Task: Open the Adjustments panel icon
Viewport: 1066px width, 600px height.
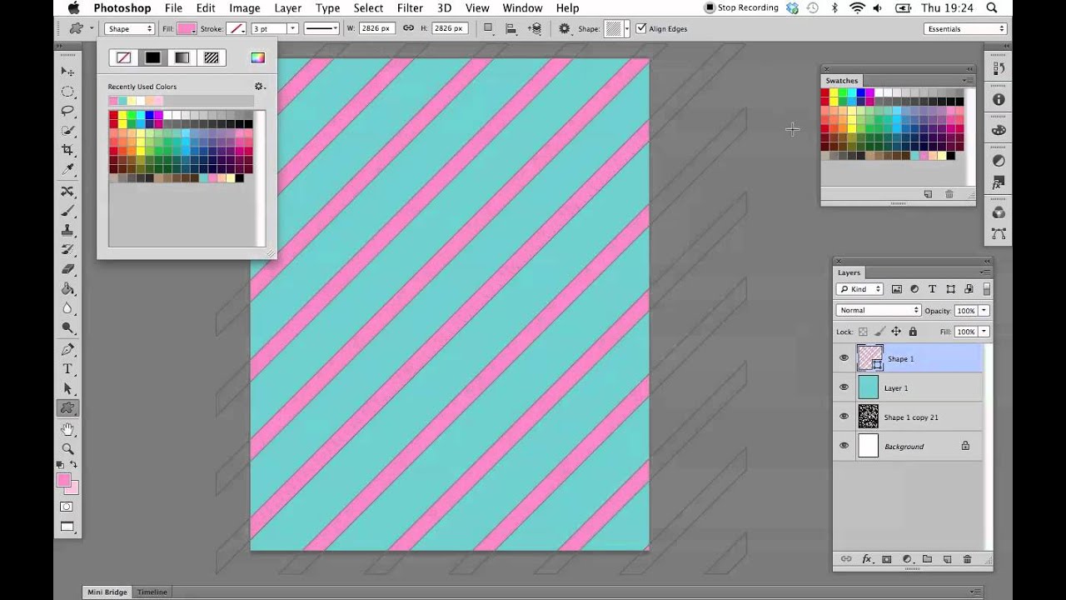Action: point(999,161)
